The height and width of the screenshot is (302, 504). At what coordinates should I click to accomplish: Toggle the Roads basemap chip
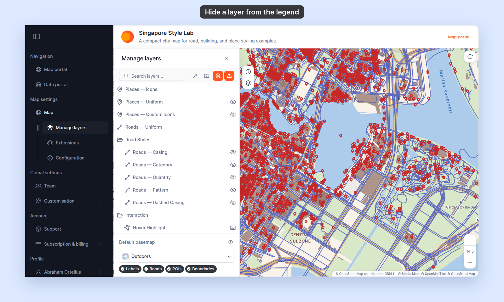click(153, 269)
